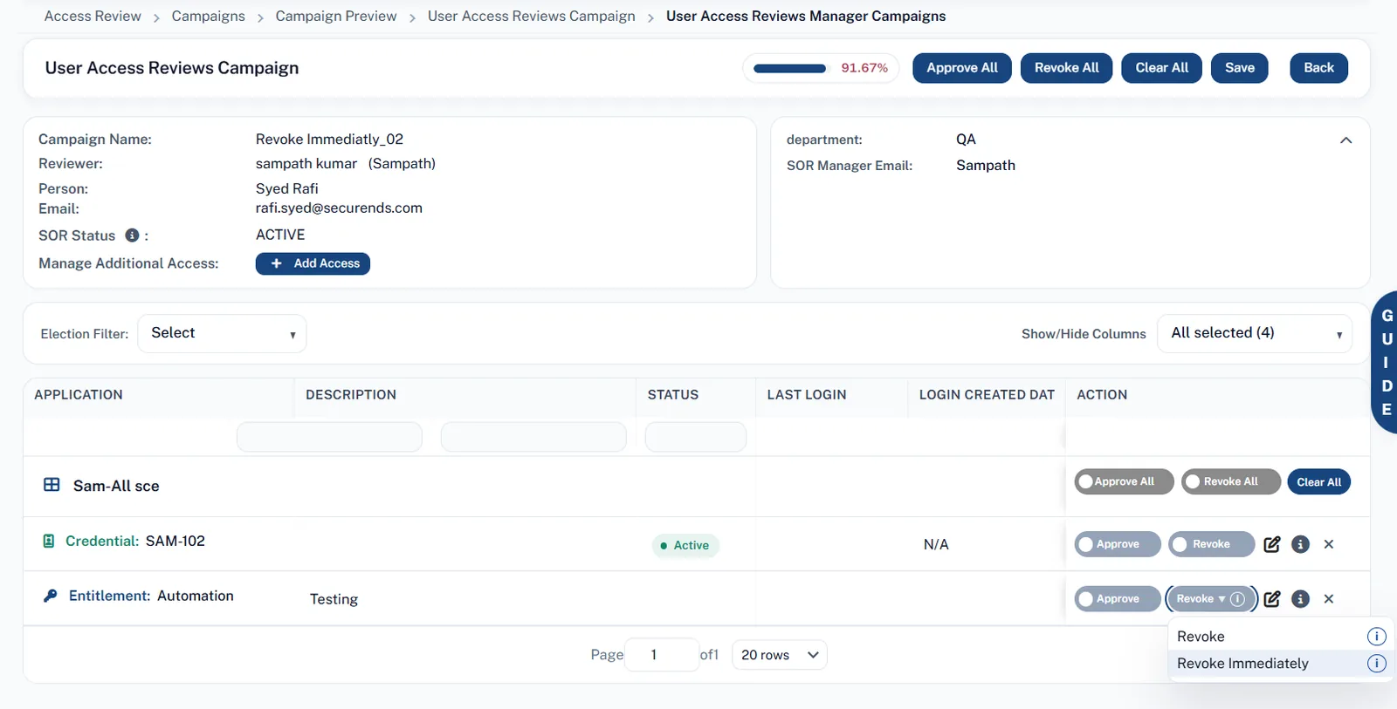Open the Election Filter Select dropdown
This screenshot has height=709, width=1397.
tap(222, 333)
